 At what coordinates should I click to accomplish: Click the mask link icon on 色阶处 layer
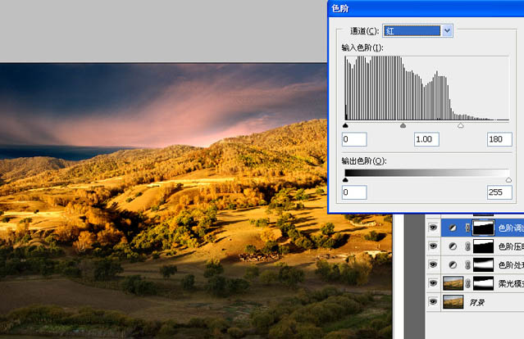coord(467,264)
